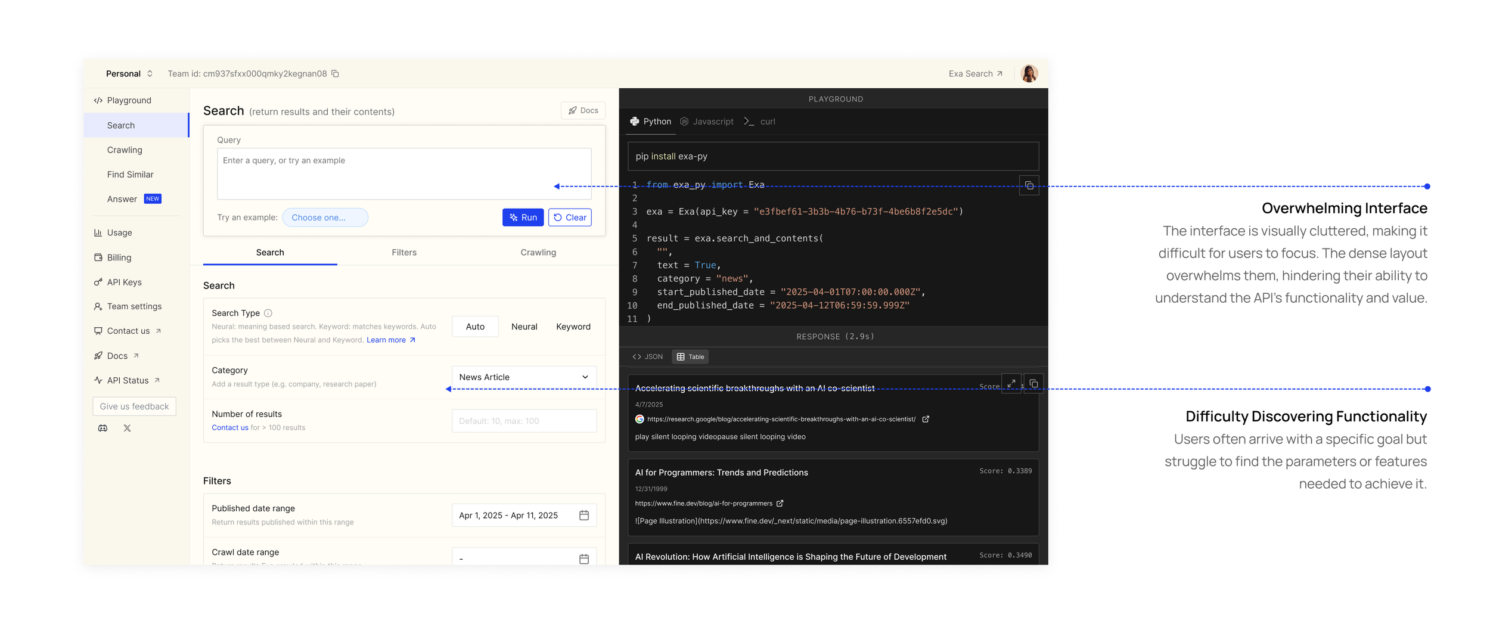This screenshot has height=624, width=1490.
Task: Switch the response view to JSON
Action: (648, 357)
